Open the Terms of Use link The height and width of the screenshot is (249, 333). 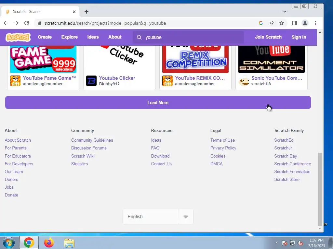[x=222, y=140]
